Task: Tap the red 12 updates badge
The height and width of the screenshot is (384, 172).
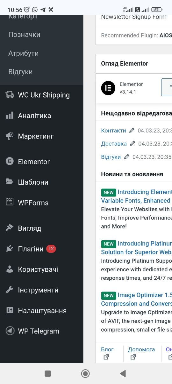Action: click(x=51, y=249)
